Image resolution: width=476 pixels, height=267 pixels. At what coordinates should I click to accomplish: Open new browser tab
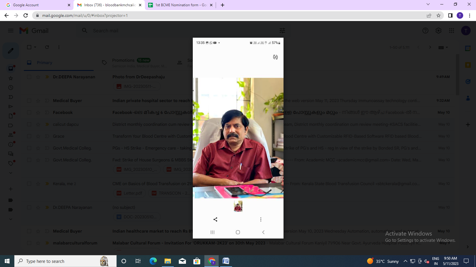point(223,5)
